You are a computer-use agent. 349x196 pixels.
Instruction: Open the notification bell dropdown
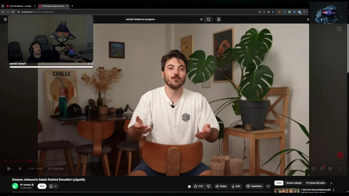pyautogui.click(x=53, y=186)
